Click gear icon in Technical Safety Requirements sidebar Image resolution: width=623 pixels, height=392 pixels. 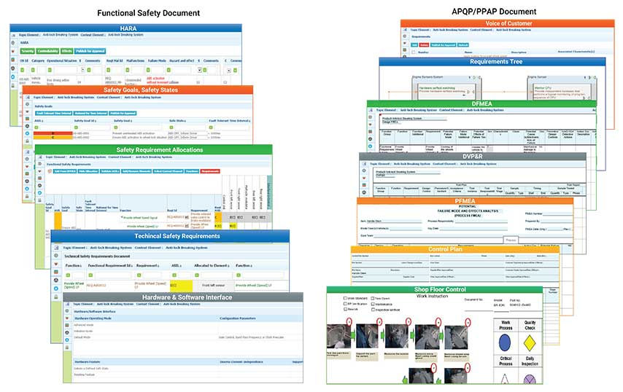click(56, 255)
